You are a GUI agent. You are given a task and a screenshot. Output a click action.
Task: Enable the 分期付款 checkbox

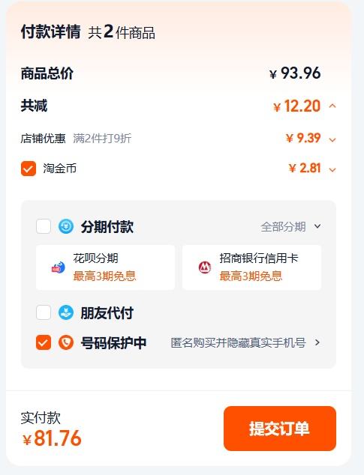coord(44,226)
